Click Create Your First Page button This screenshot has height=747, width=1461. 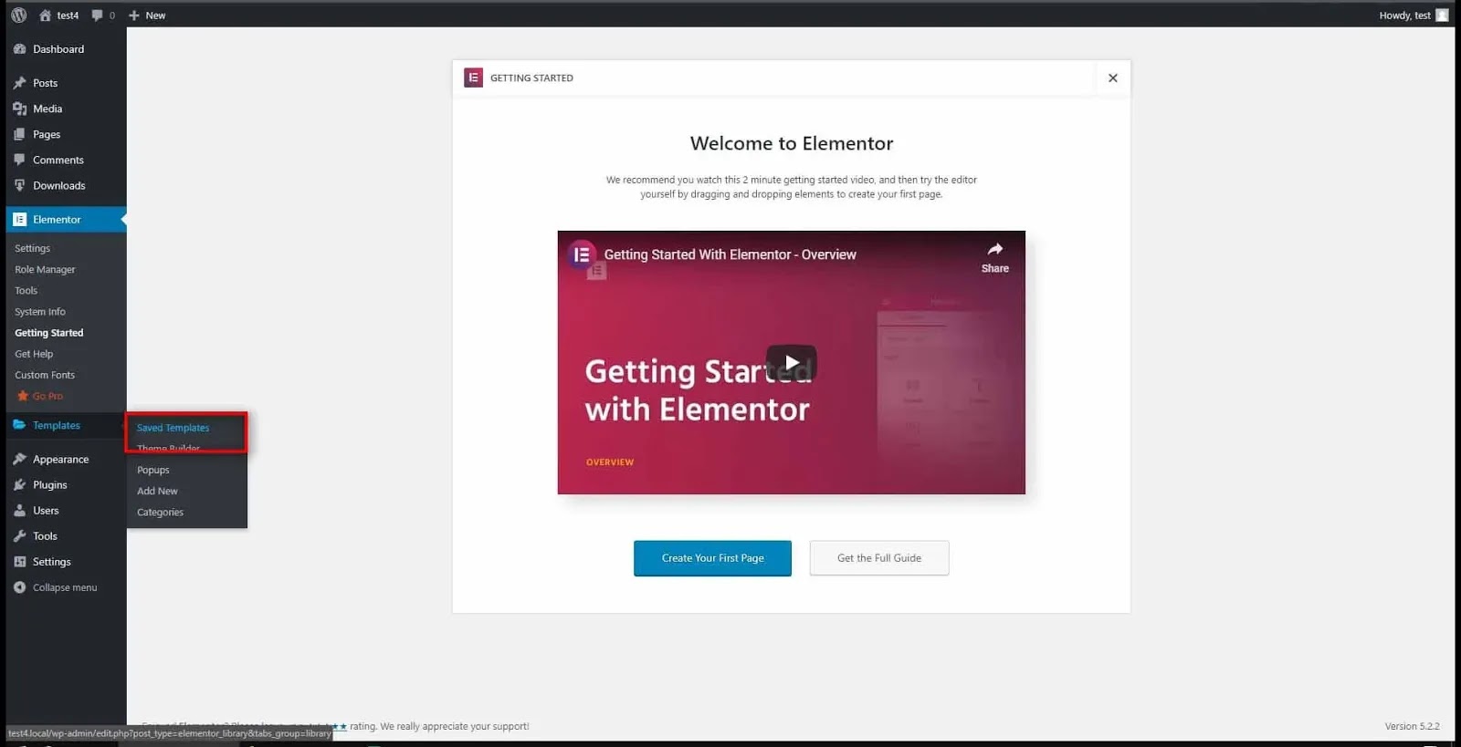[x=712, y=558]
